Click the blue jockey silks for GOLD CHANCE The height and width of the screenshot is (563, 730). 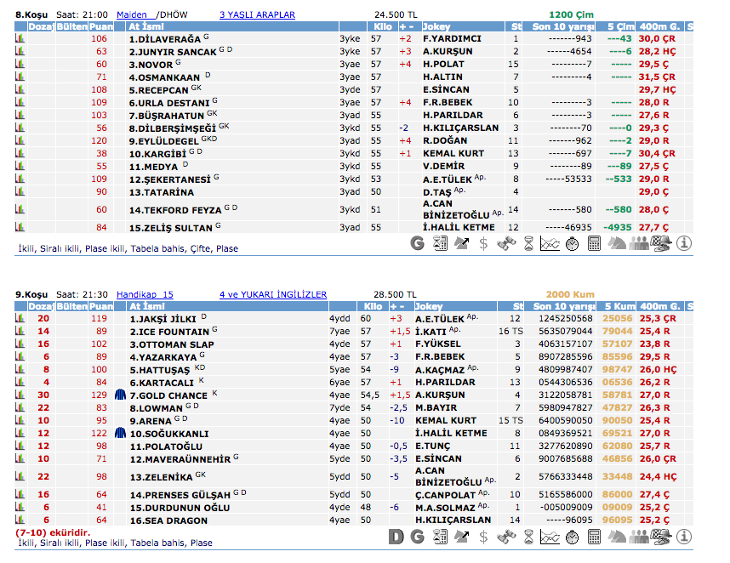point(120,395)
